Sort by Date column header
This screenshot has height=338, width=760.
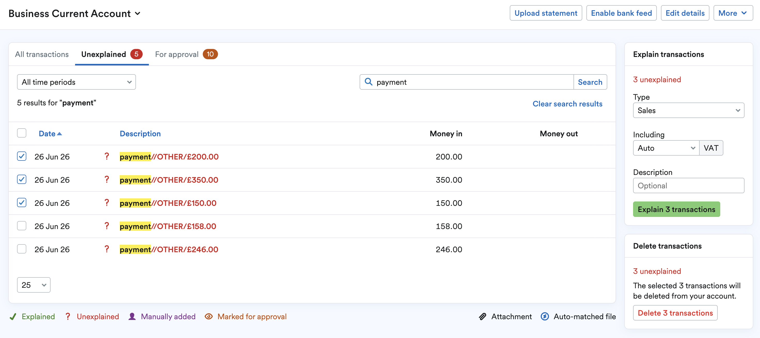pyautogui.click(x=47, y=133)
